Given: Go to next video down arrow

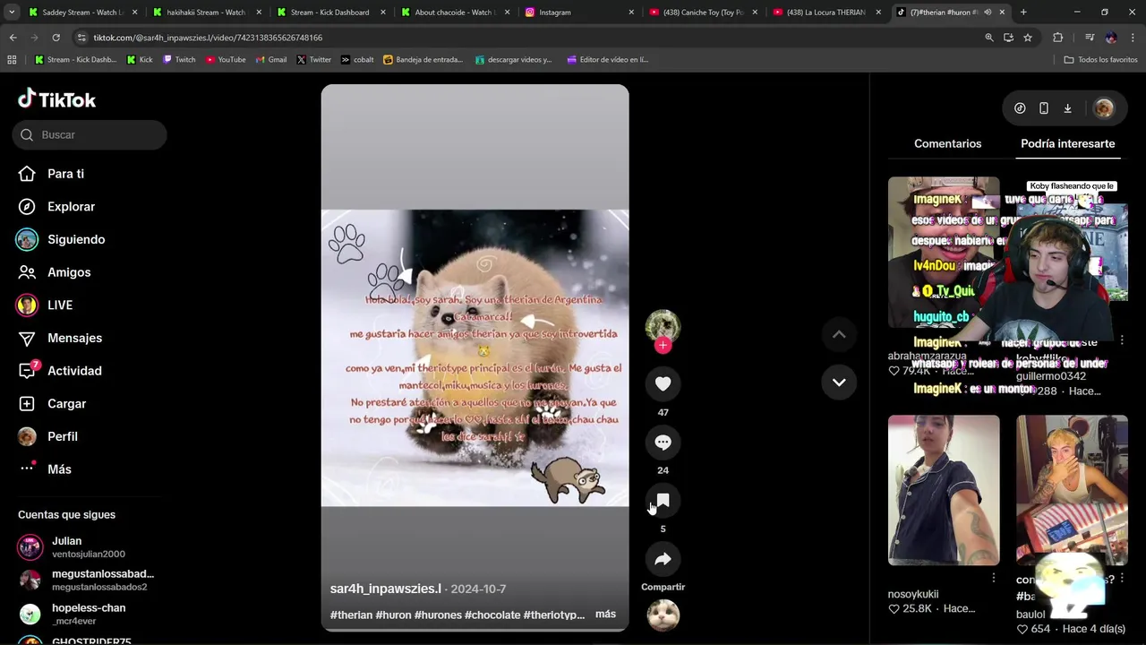Looking at the screenshot, I should (x=839, y=382).
